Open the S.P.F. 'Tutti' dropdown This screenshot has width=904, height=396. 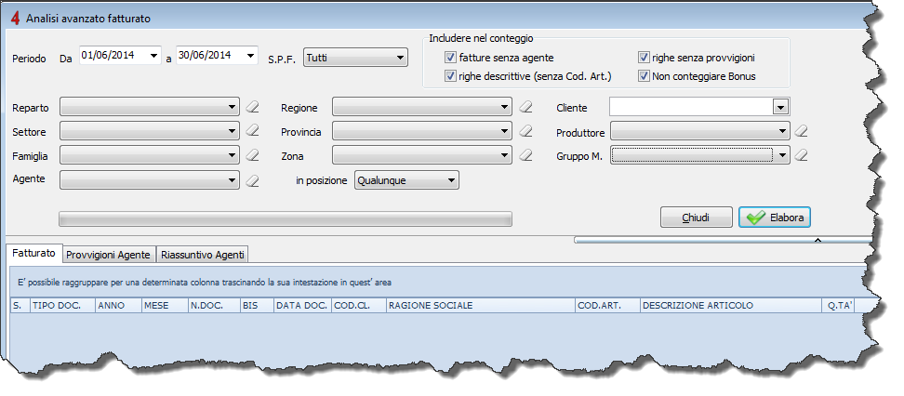coord(355,59)
